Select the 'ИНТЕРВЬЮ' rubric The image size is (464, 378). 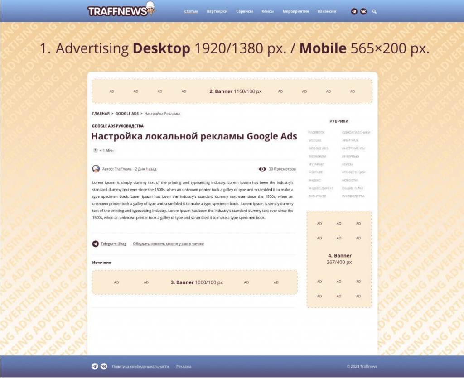tap(350, 156)
